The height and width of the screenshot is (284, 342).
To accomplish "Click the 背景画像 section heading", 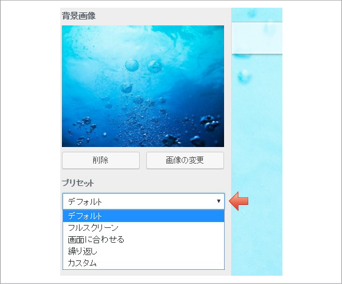I will click(79, 16).
